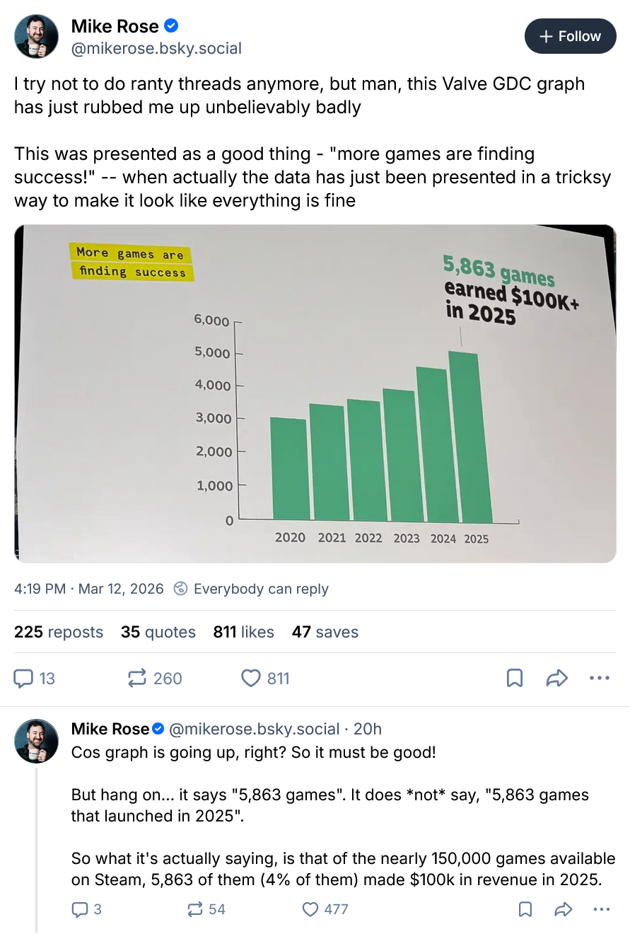Click the reply icon on main post

pyautogui.click(x=24, y=679)
